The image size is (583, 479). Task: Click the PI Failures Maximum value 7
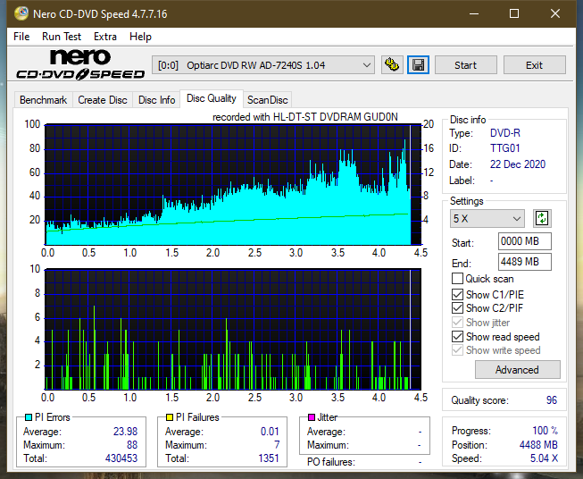[277, 445]
